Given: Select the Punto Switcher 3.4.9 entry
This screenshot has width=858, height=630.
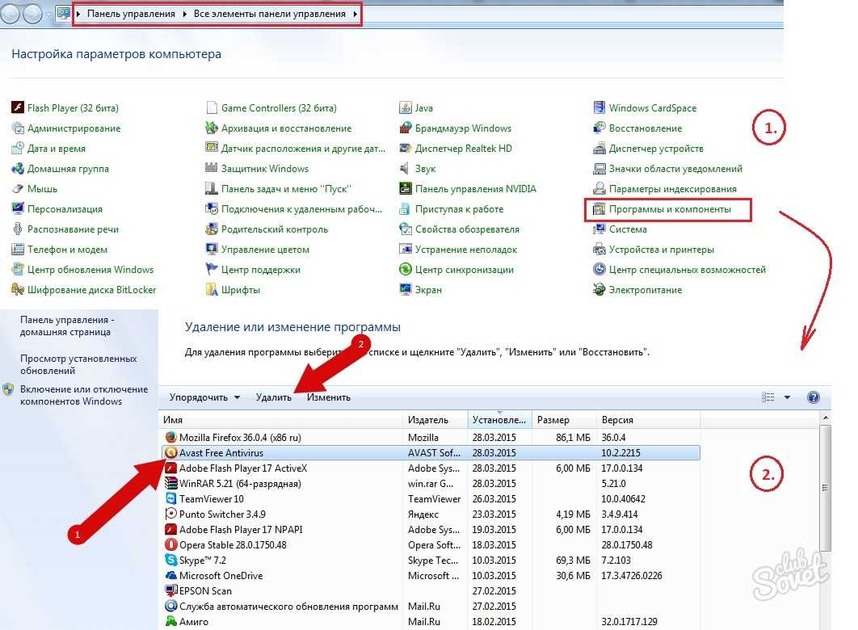Looking at the screenshot, I should (x=431, y=514).
